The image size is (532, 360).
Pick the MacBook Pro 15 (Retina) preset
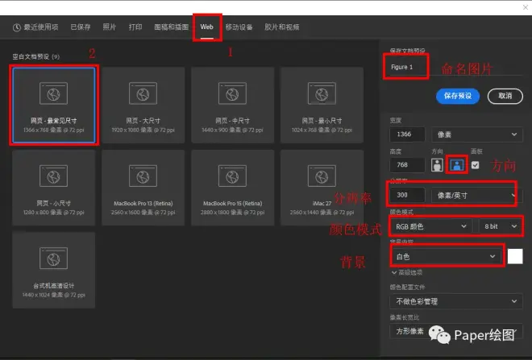(x=232, y=188)
